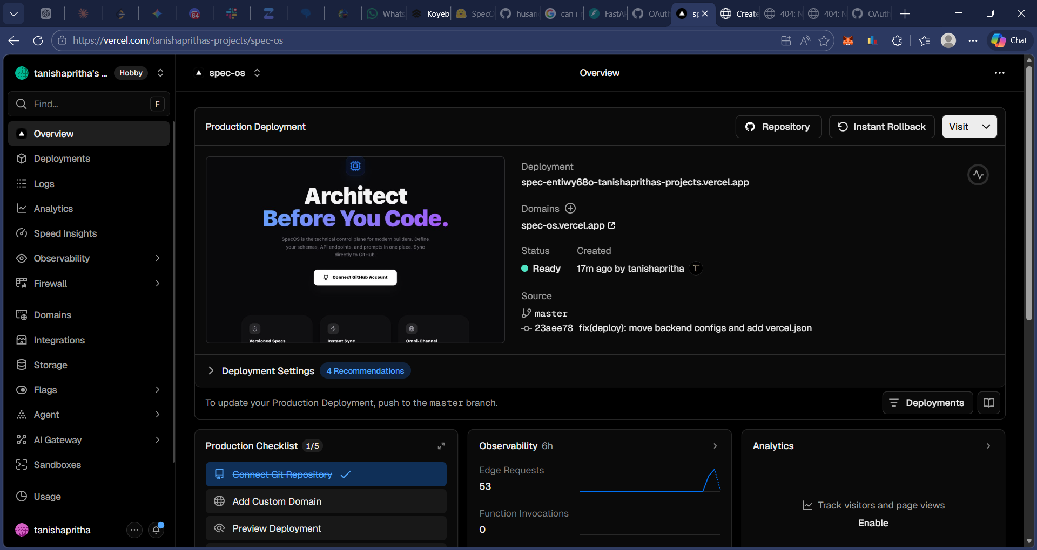Go to Analytics in the sidebar

(89, 208)
